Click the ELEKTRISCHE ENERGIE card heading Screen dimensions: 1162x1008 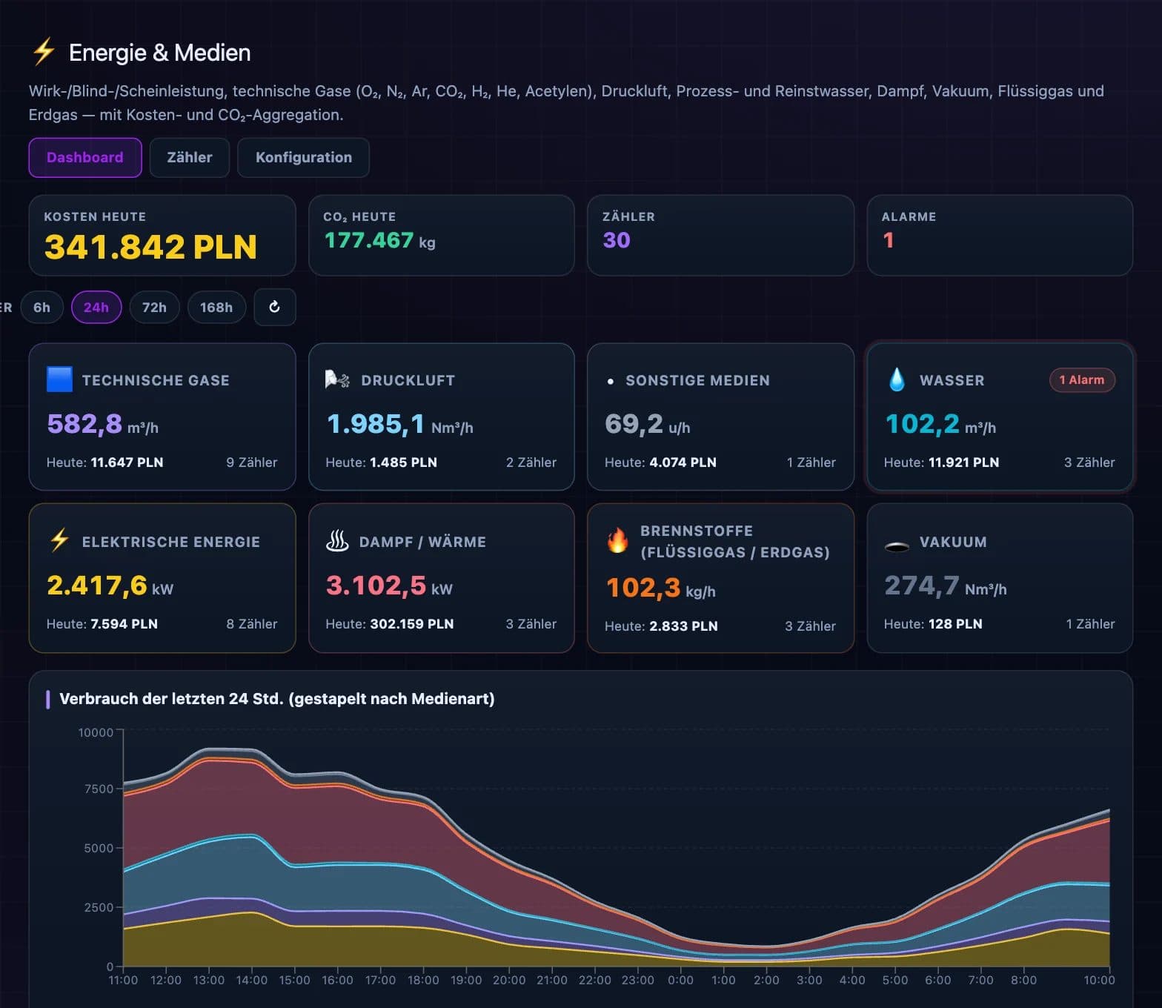coord(171,542)
